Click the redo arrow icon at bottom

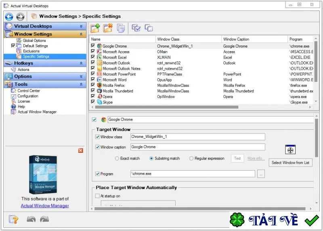(44, 219)
